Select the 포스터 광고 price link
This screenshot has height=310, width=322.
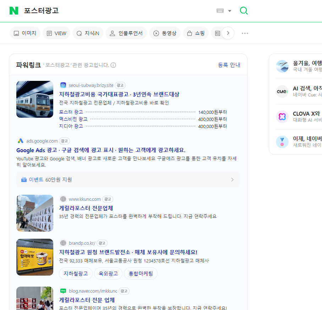(x=71, y=112)
